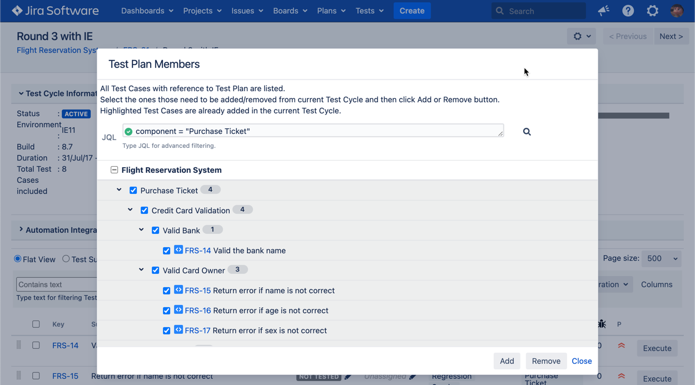Select the Flat View radio button
Image resolution: width=695 pixels, height=385 pixels.
point(18,259)
